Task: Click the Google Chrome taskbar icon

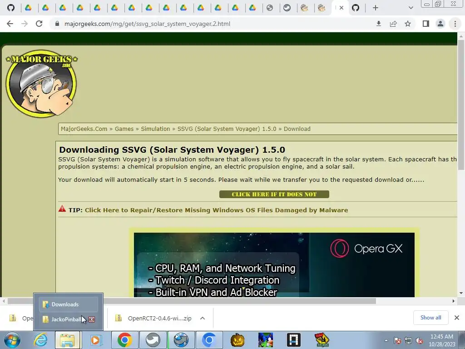Action: click(x=124, y=340)
